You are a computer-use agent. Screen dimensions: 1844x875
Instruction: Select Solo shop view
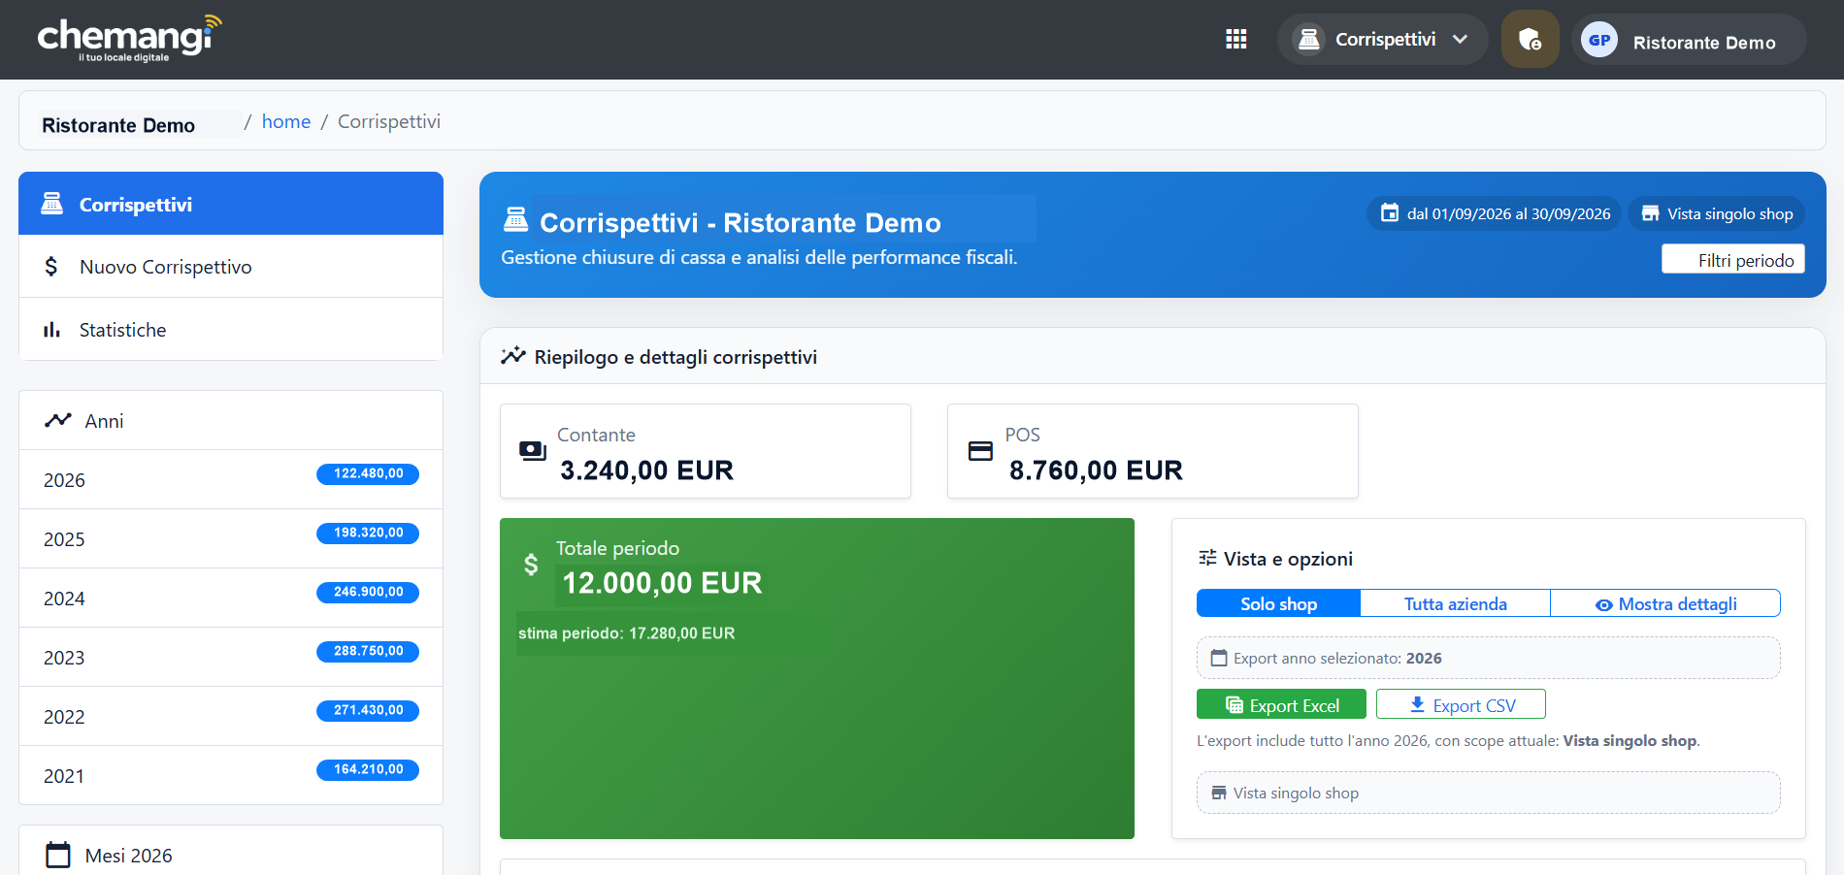pyautogui.click(x=1278, y=603)
